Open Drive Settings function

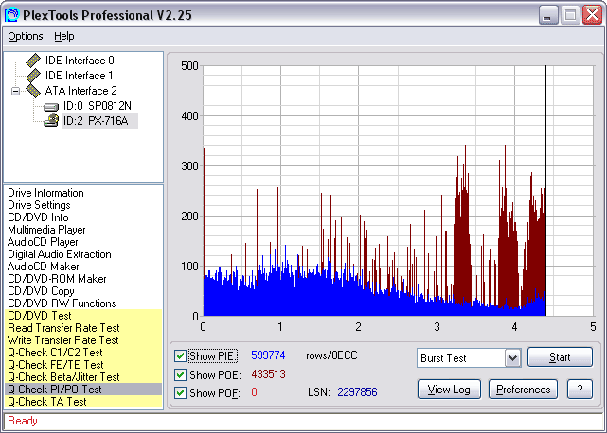point(39,205)
